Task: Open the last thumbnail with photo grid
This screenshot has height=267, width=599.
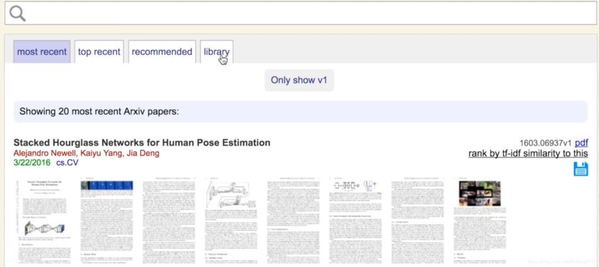Action: tap(479, 222)
